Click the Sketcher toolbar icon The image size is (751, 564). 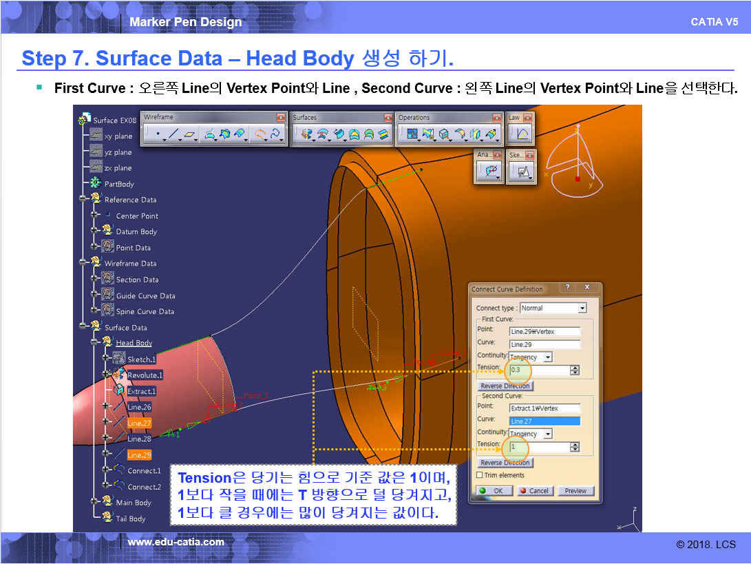point(524,173)
